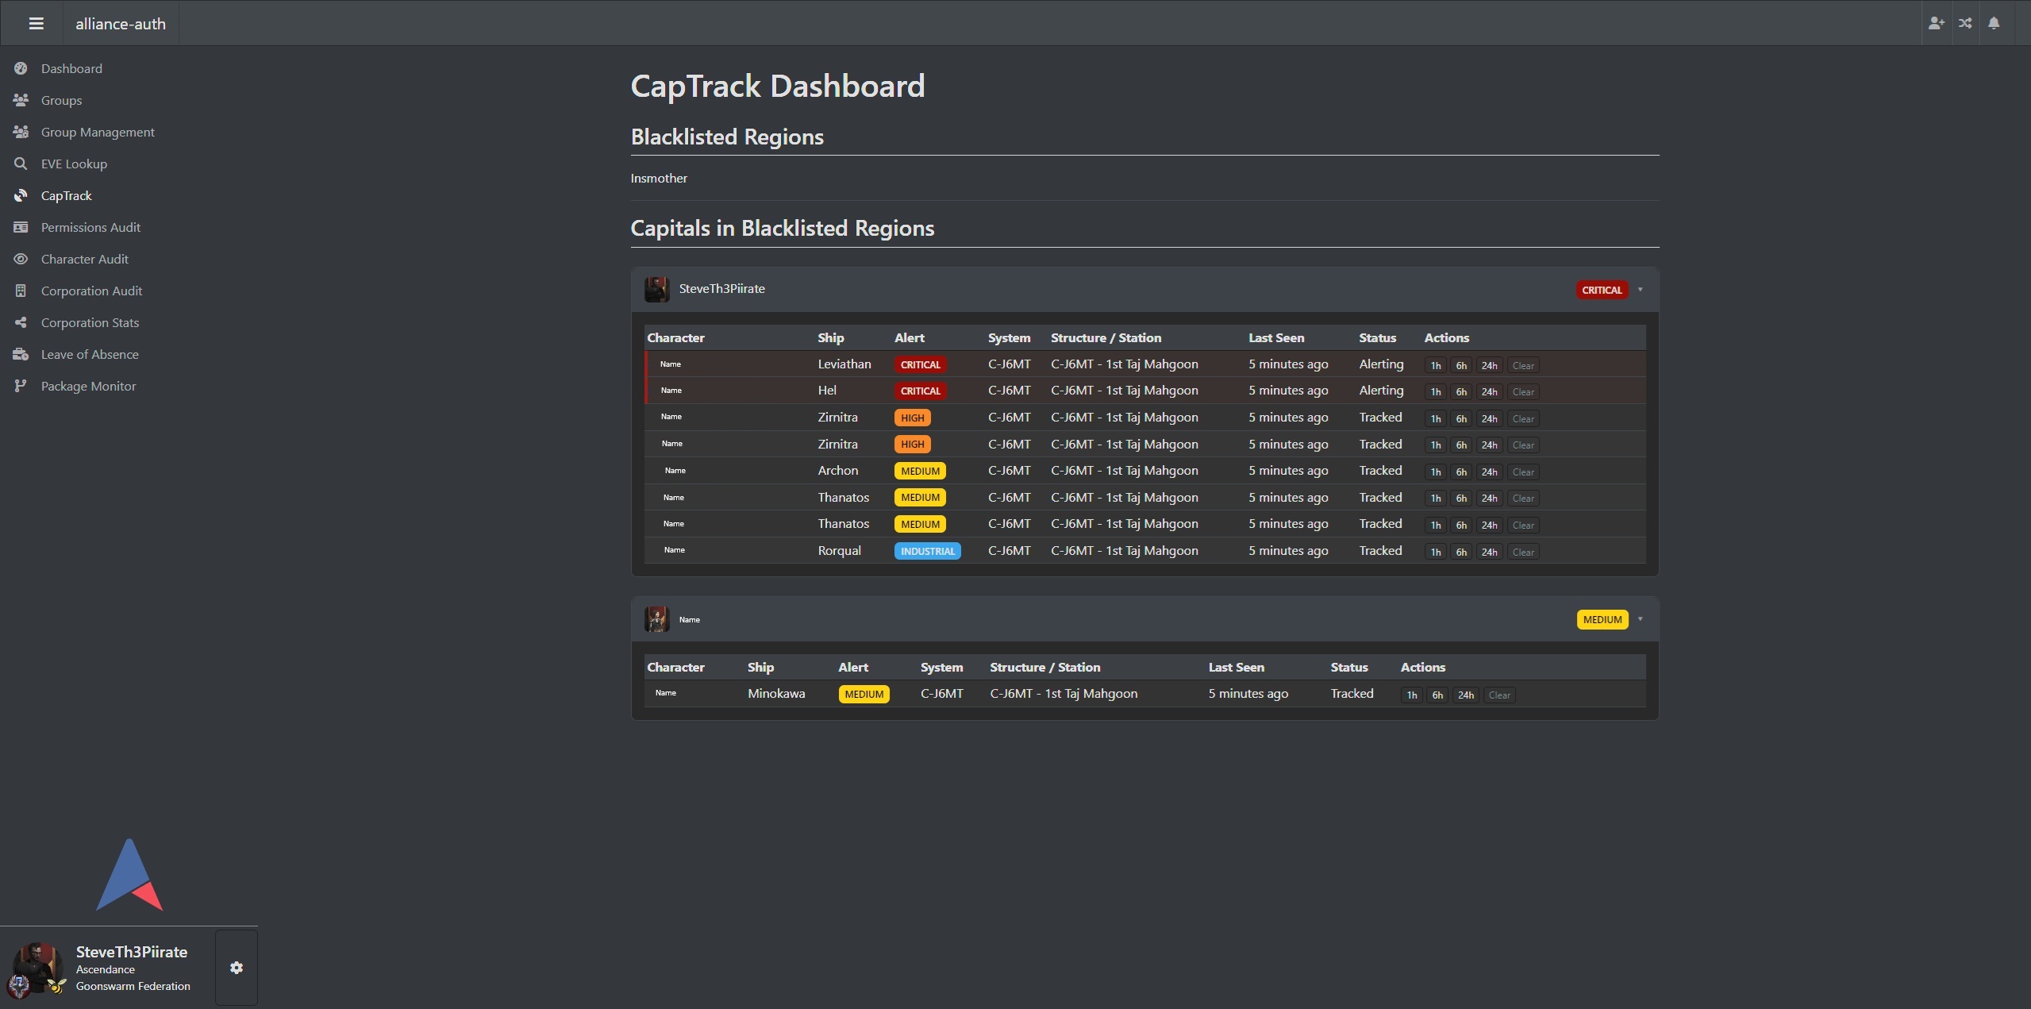This screenshot has width=2031, height=1009.
Task: Open the Leave of Absence briefcase icon
Action: point(21,354)
